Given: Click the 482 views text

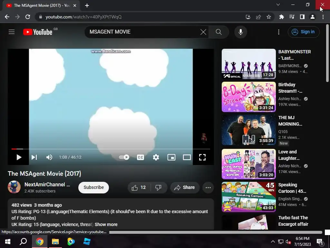Looking at the screenshot, I should click(x=22, y=205).
